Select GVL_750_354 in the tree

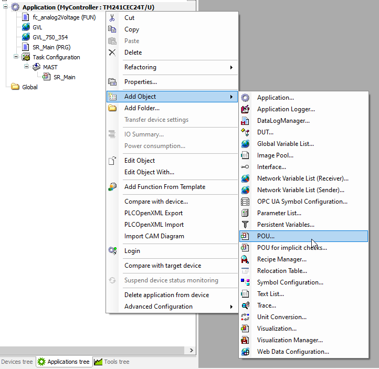(50, 37)
